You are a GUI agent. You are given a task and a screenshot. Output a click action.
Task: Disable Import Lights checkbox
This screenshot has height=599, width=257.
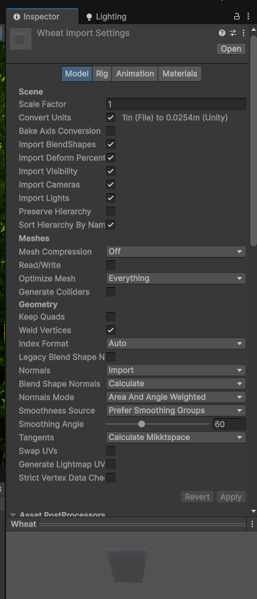[111, 198]
